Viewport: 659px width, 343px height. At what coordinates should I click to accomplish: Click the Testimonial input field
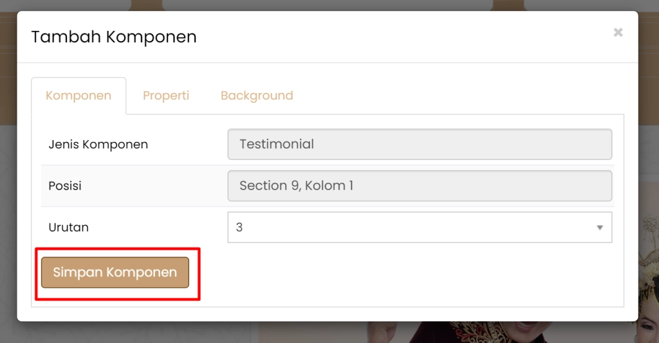coord(420,144)
